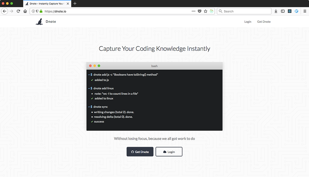Click the green radar extension icon in address bar

(x=211, y=11)
